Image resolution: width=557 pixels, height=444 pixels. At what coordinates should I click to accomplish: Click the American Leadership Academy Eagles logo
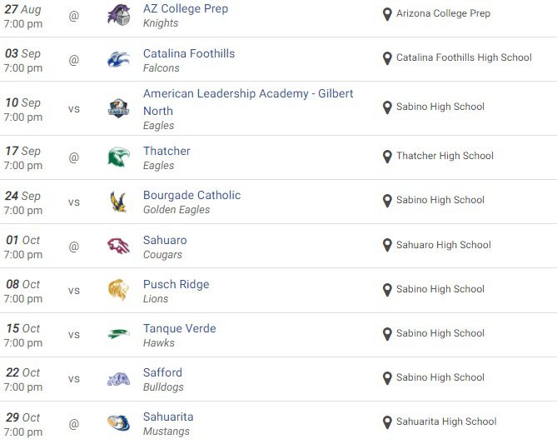click(x=119, y=108)
